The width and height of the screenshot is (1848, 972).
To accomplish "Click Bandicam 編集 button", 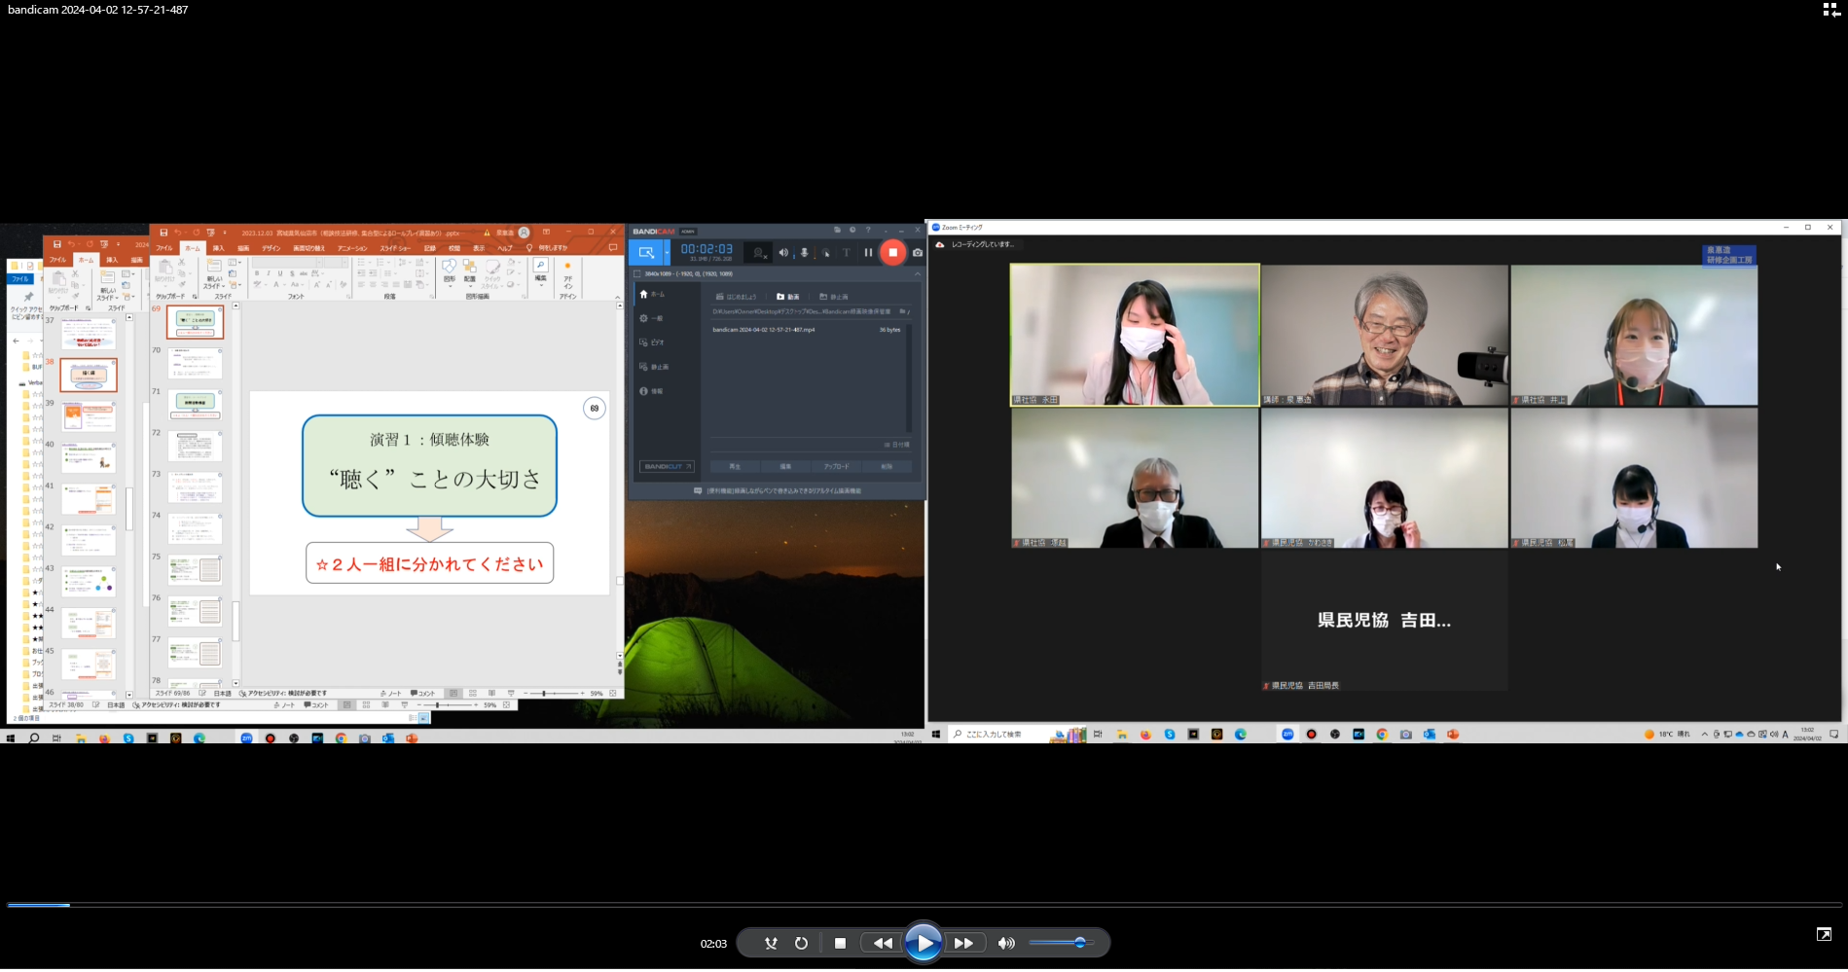I will [785, 467].
